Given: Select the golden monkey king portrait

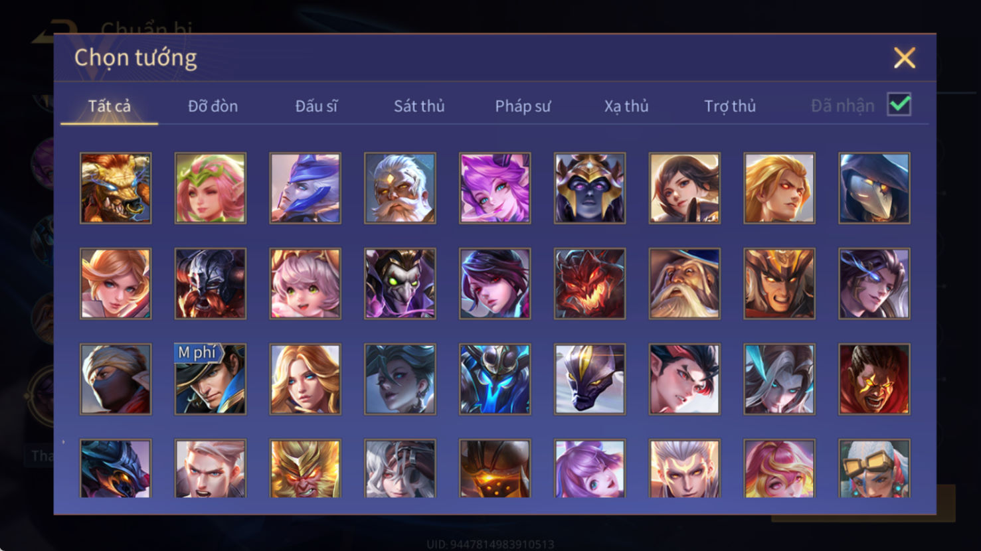Looking at the screenshot, I should coord(306,468).
